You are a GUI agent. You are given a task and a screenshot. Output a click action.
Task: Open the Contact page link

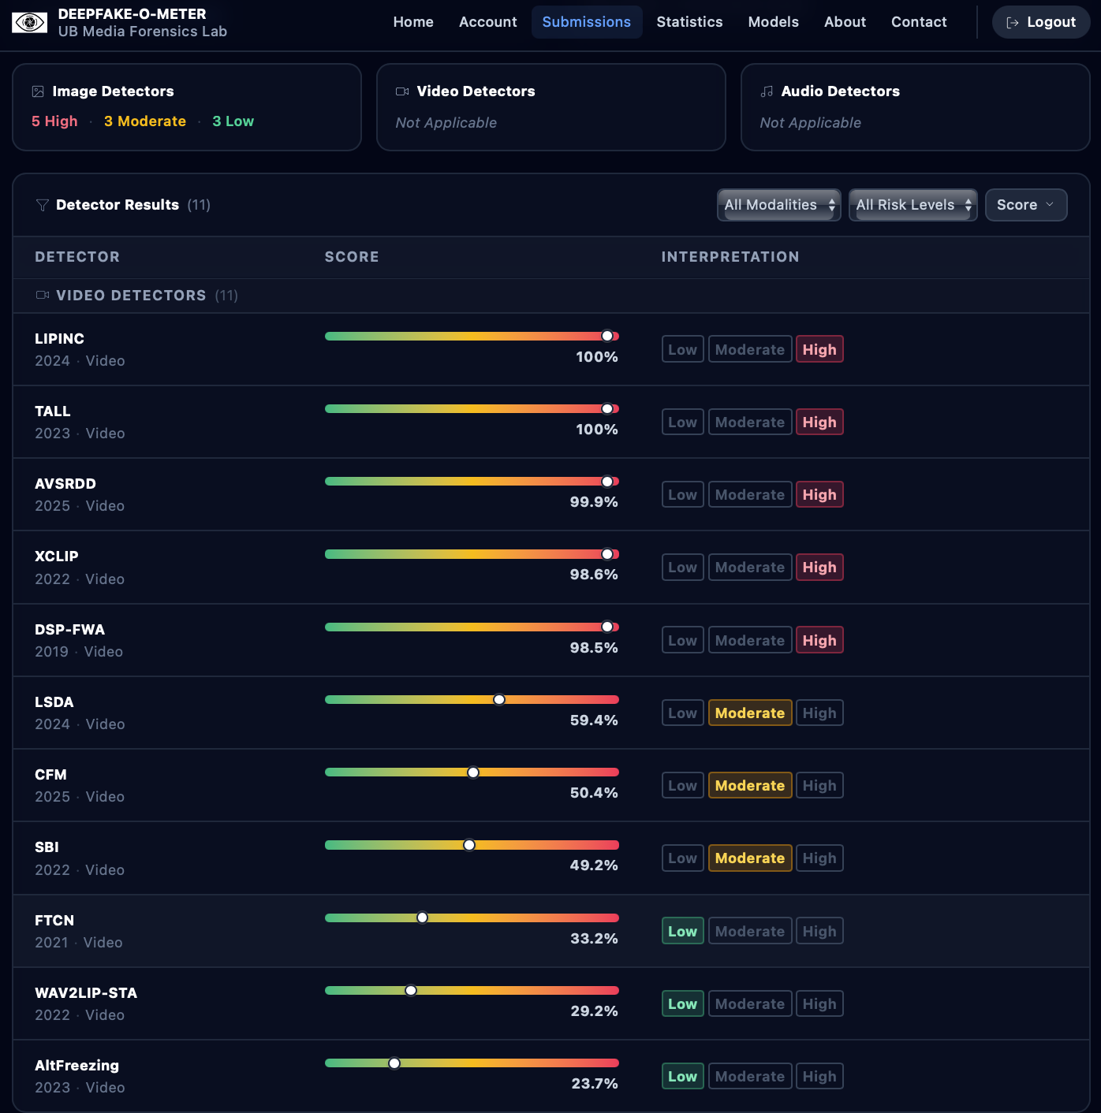pyautogui.click(x=918, y=22)
